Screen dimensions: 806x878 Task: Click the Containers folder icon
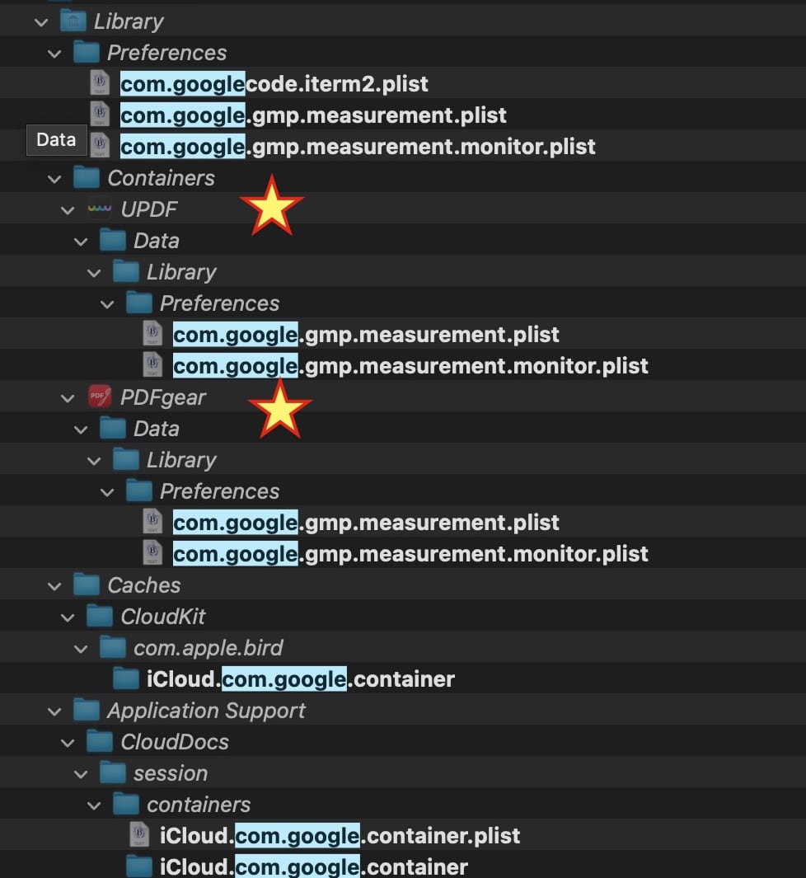tap(87, 177)
